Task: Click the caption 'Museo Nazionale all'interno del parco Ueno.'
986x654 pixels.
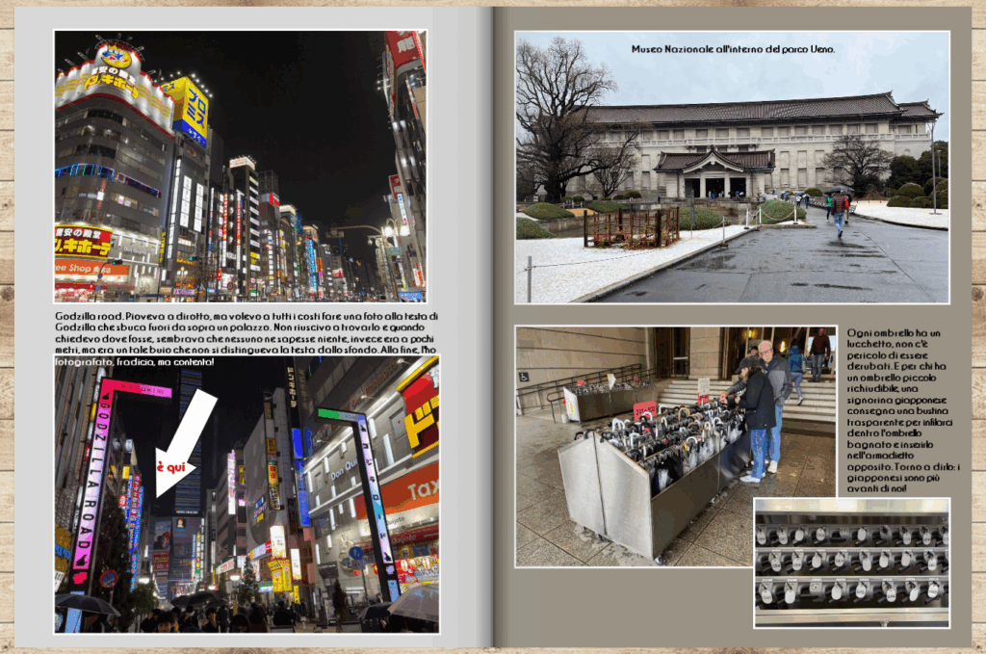Action: pyautogui.click(x=733, y=49)
